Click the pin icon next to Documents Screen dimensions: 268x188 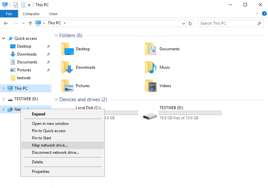point(48,62)
